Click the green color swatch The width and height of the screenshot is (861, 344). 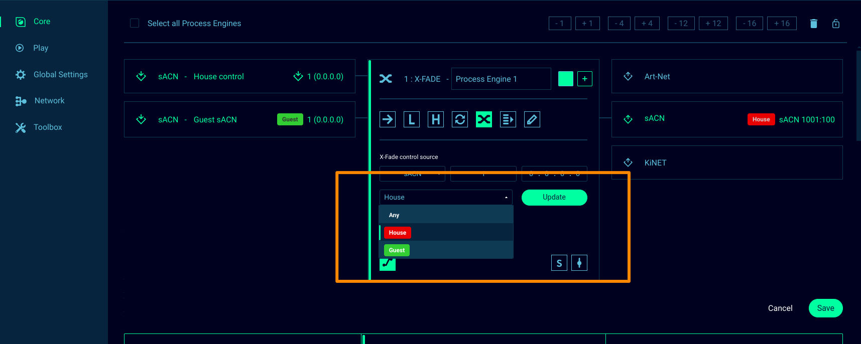[x=566, y=79]
